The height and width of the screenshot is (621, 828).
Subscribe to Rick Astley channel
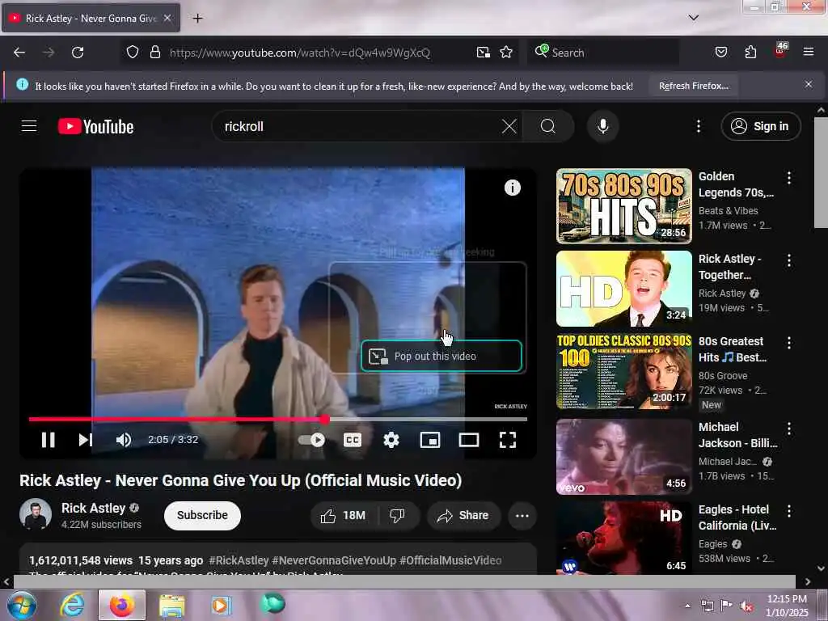click(202, 515)
